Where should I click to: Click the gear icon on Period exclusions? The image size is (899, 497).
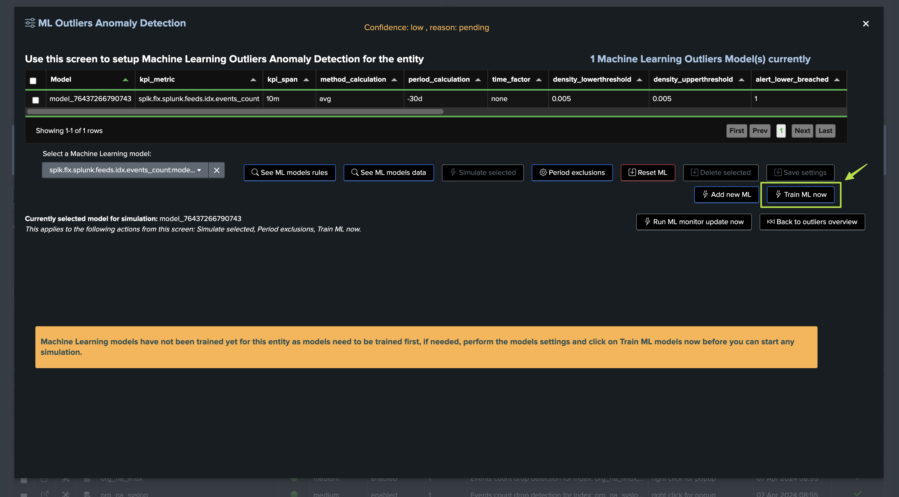(x=543, y=173)
